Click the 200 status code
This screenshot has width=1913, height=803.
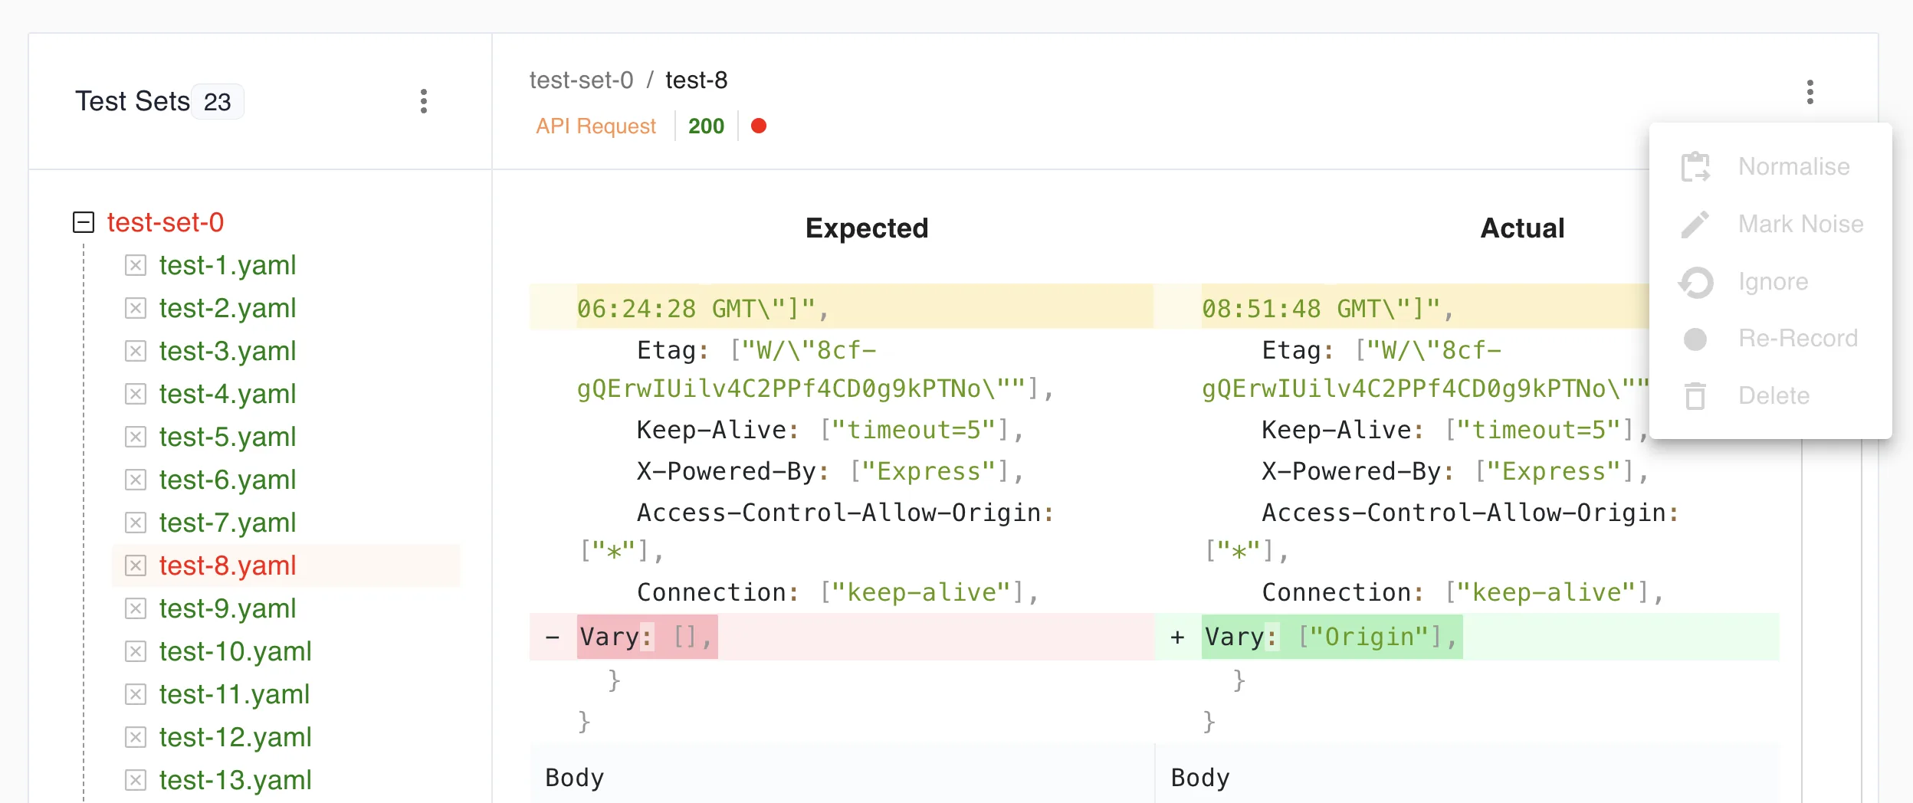click(706, 126)
